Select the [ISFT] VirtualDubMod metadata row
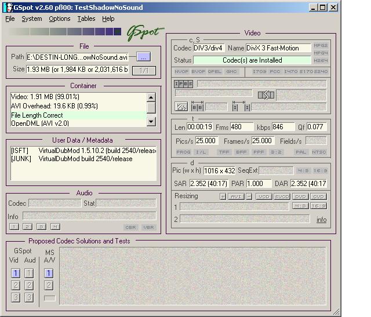This screenshot has width=371, height=317. click(83, 151)
